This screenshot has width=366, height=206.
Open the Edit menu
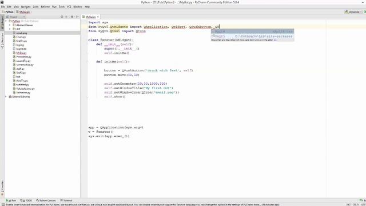(x=9, y=7)
